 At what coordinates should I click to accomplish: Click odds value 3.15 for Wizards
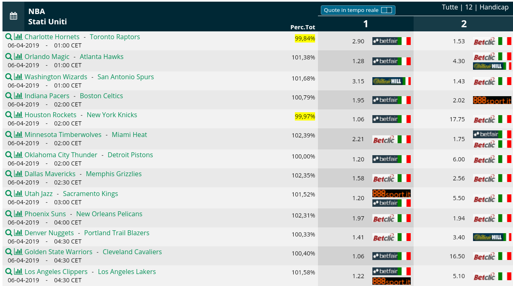click(358, 81)
